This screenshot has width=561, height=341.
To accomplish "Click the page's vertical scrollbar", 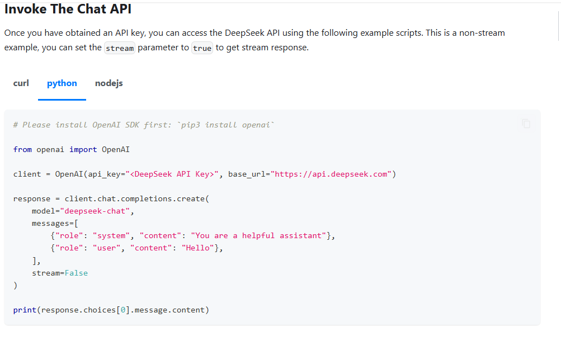I will click(559, 26).
